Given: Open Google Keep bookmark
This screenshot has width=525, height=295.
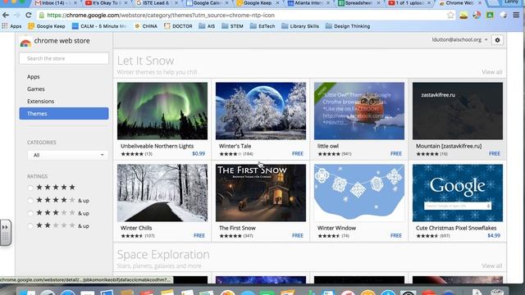Looking at the screenshot, I should point(47,26).
